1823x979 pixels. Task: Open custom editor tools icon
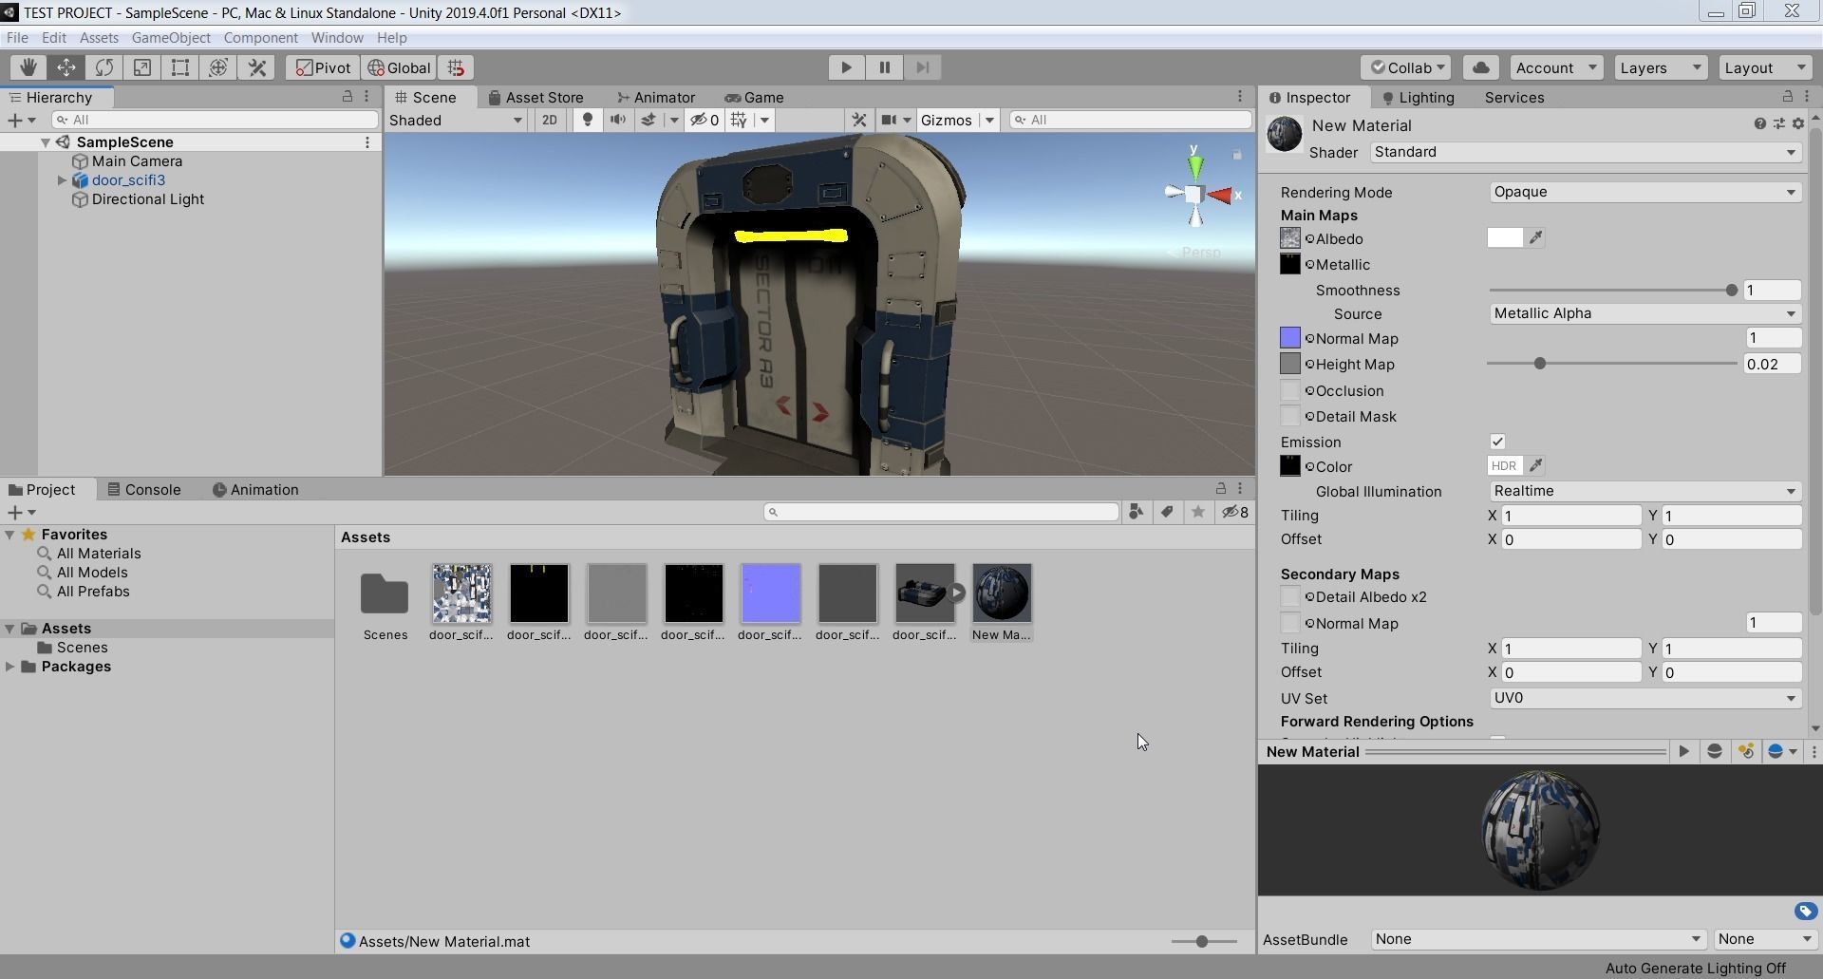tap(257, 67)
